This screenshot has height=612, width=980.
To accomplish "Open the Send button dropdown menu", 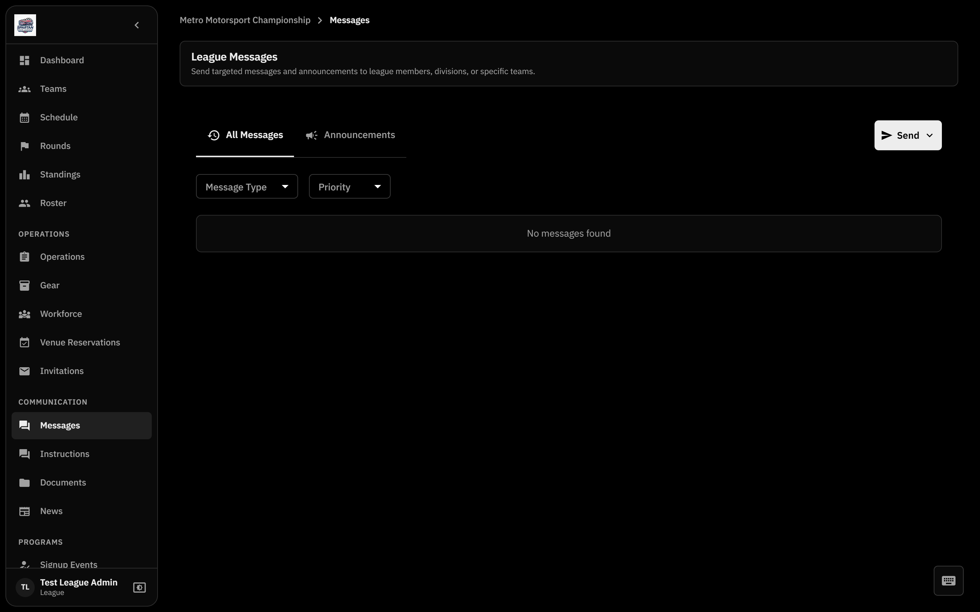I will (908, 135).
